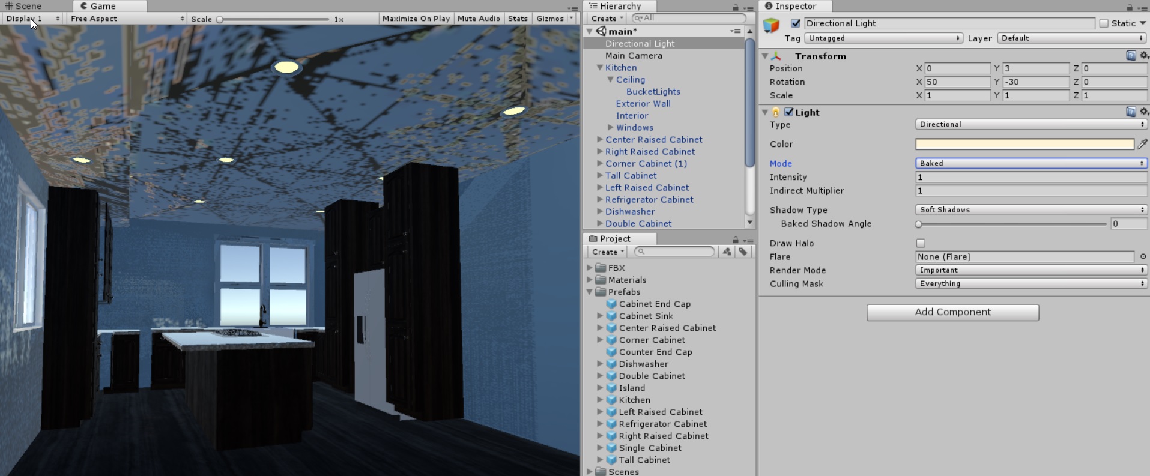Disable the Light component checkbox
1150x476 pixels.
789,112
